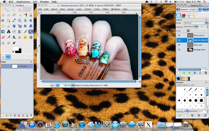Select the Rotate tool
209x131 pixels.
[14, 26]
